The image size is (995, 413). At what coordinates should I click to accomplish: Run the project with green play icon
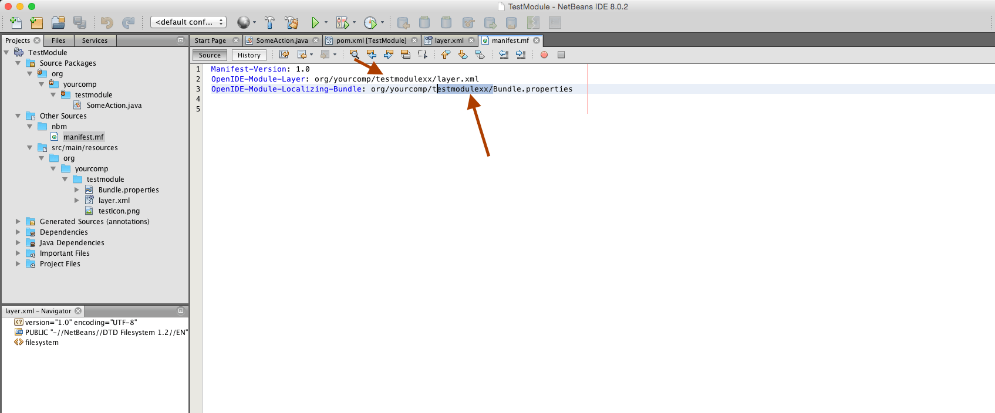point(315,23)
